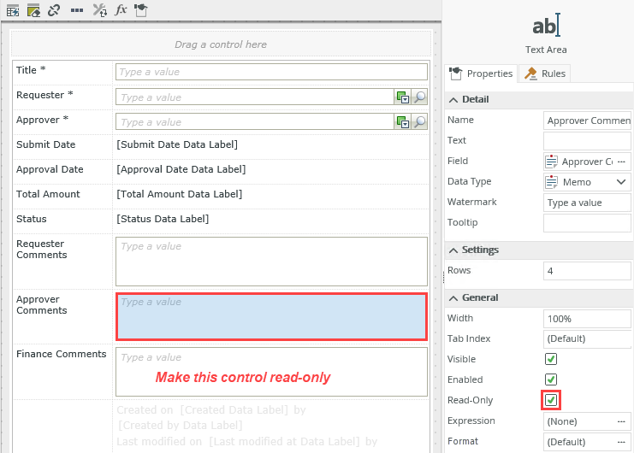This screenshot has height=453, width=634.
Task: Click Requester field green picker icon
Action: point(403,97)
